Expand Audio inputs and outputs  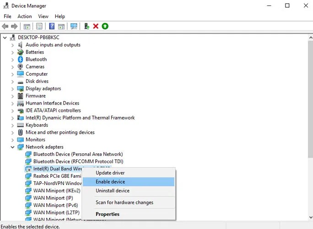(12, 45)
